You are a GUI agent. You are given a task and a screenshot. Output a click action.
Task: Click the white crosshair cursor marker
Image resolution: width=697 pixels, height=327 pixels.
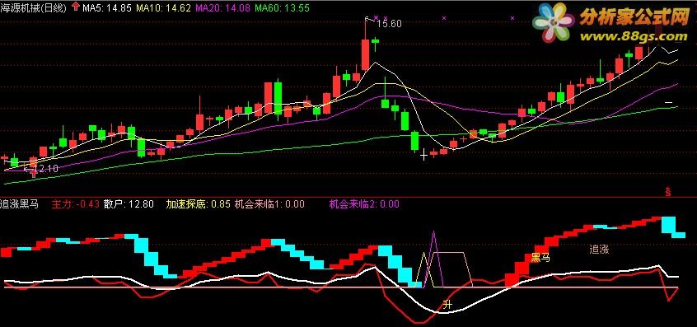click(423, 155)
